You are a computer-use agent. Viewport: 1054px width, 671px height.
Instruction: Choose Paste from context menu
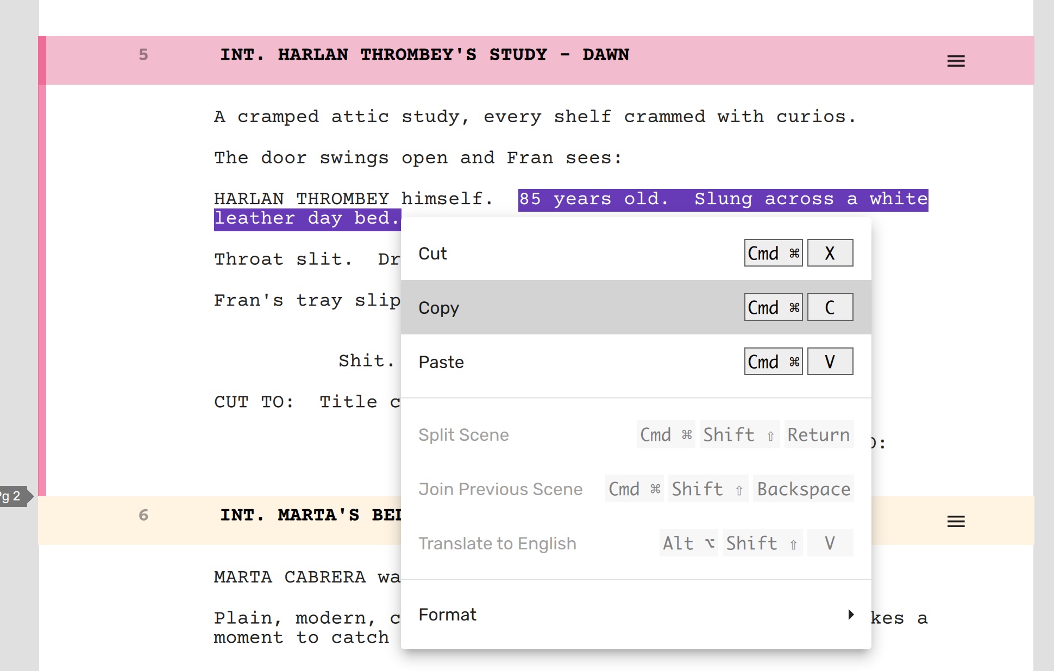tap(441, 362)
